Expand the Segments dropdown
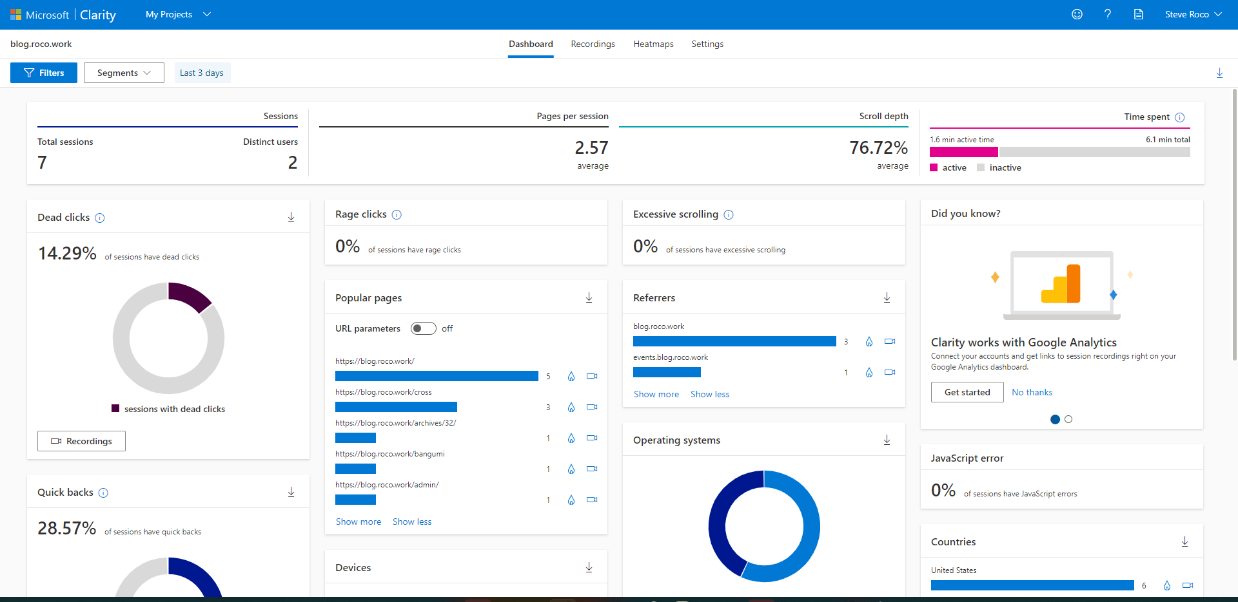The height and width of the screenshot is (602, 1238). click(123, 73)
